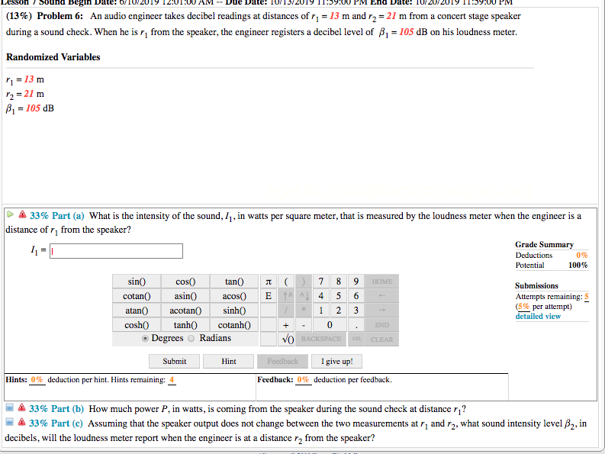Screen dimensions: 605x454
Task: Open the detailed view link
Action: [538, 316]
